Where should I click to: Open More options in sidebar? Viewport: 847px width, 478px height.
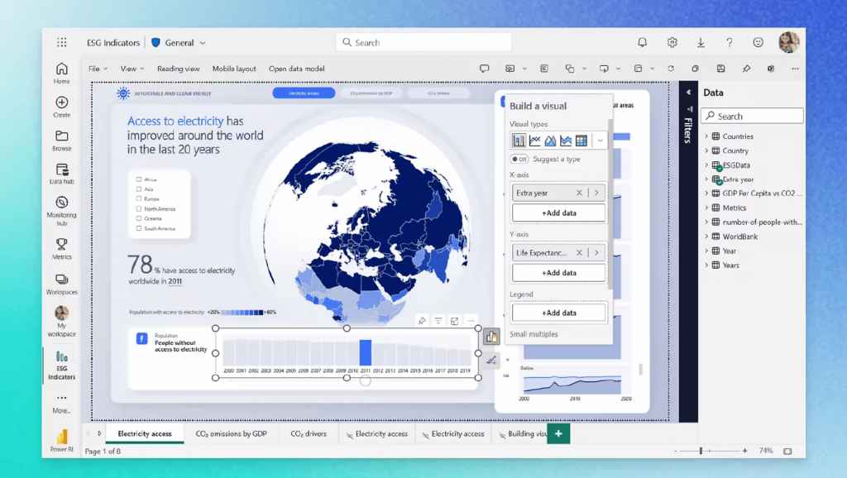click(61, 403)
